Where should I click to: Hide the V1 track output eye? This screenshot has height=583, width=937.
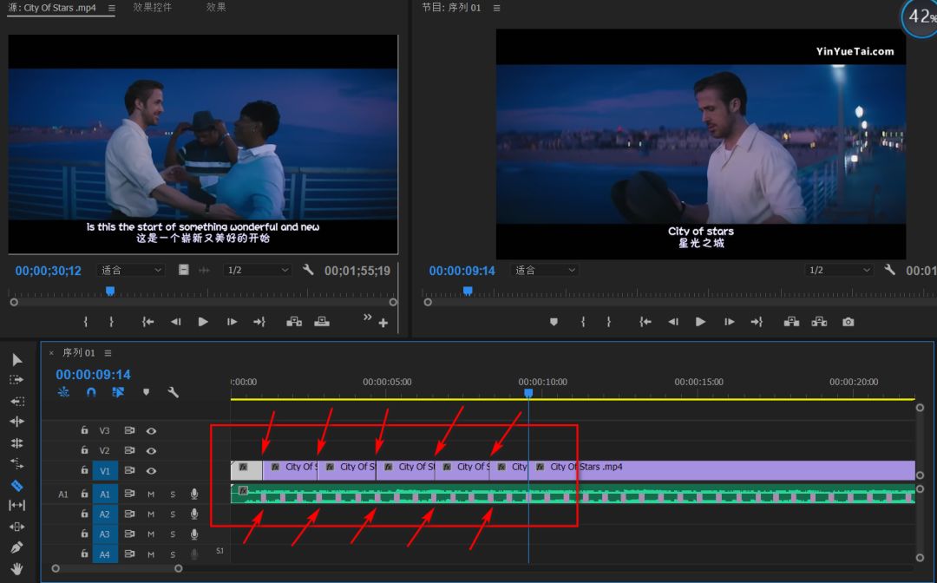pos(151,470)
